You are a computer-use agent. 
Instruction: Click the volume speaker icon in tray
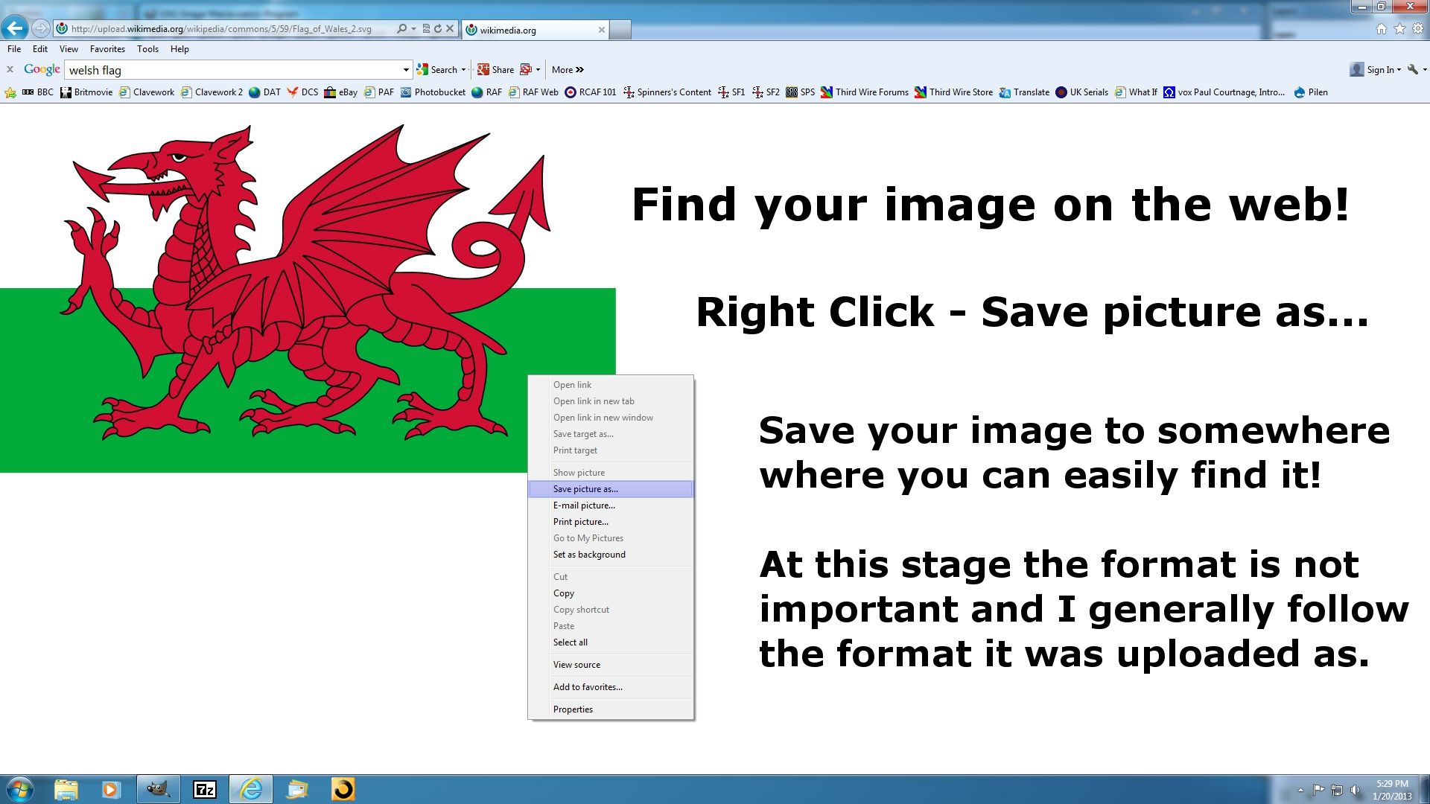(x=1355, y=790)
